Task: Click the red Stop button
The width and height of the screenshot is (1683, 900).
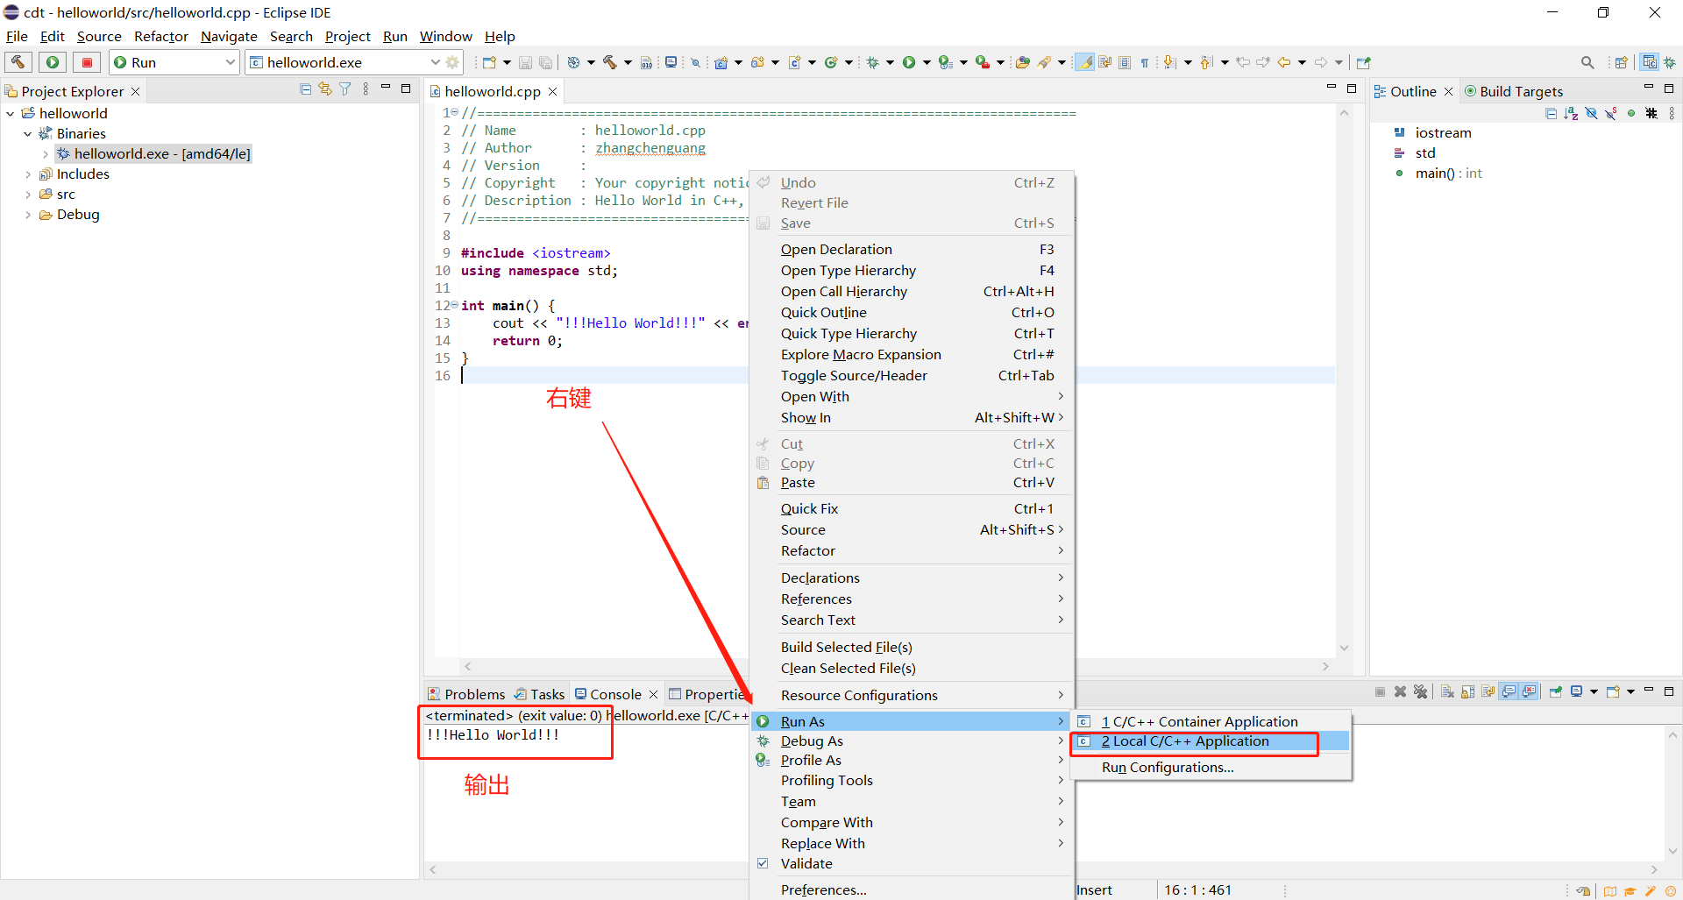Action: click(87, 62)
